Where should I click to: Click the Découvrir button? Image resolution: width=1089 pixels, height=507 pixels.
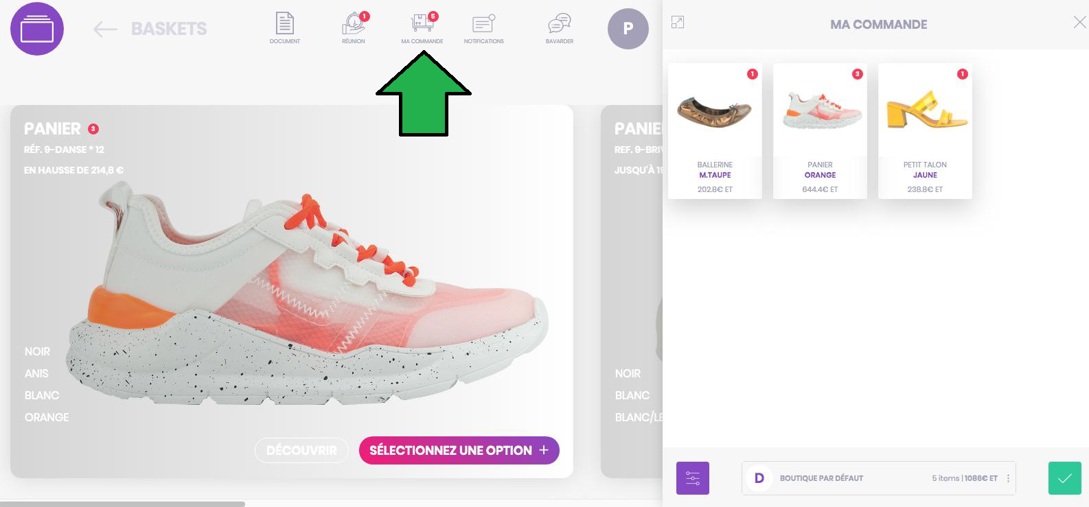click(x=301, y=451)
